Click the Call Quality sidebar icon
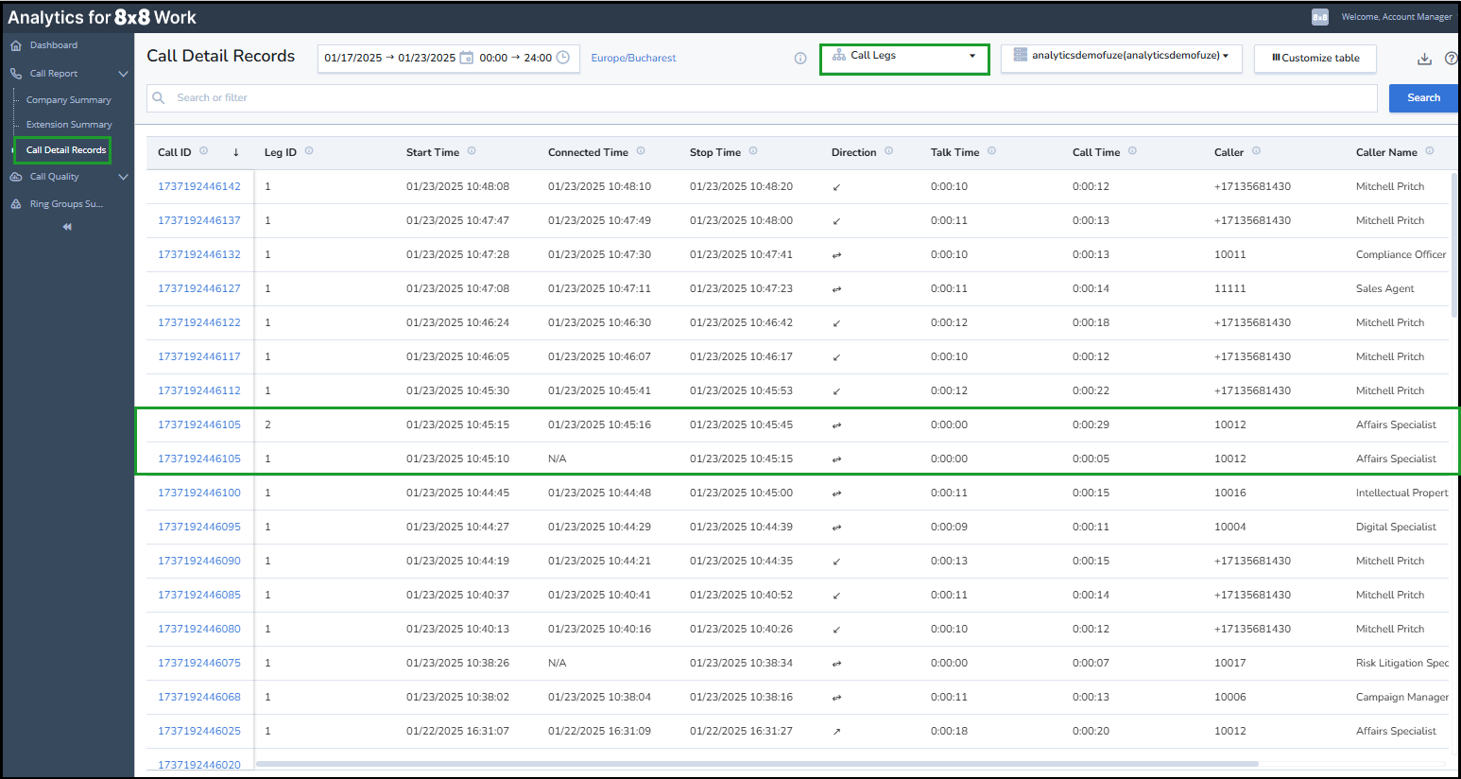 pos(15,177)
